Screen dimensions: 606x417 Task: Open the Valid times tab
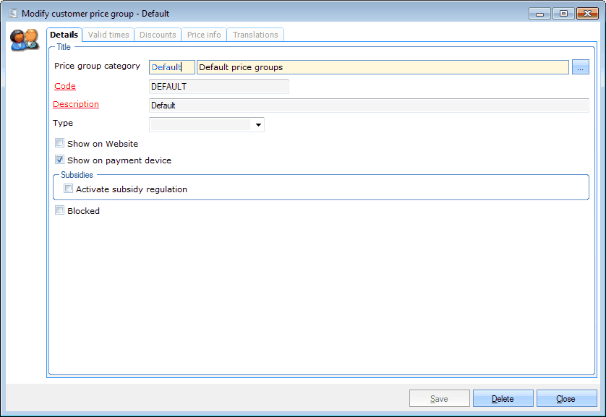(x=108, y=35)
